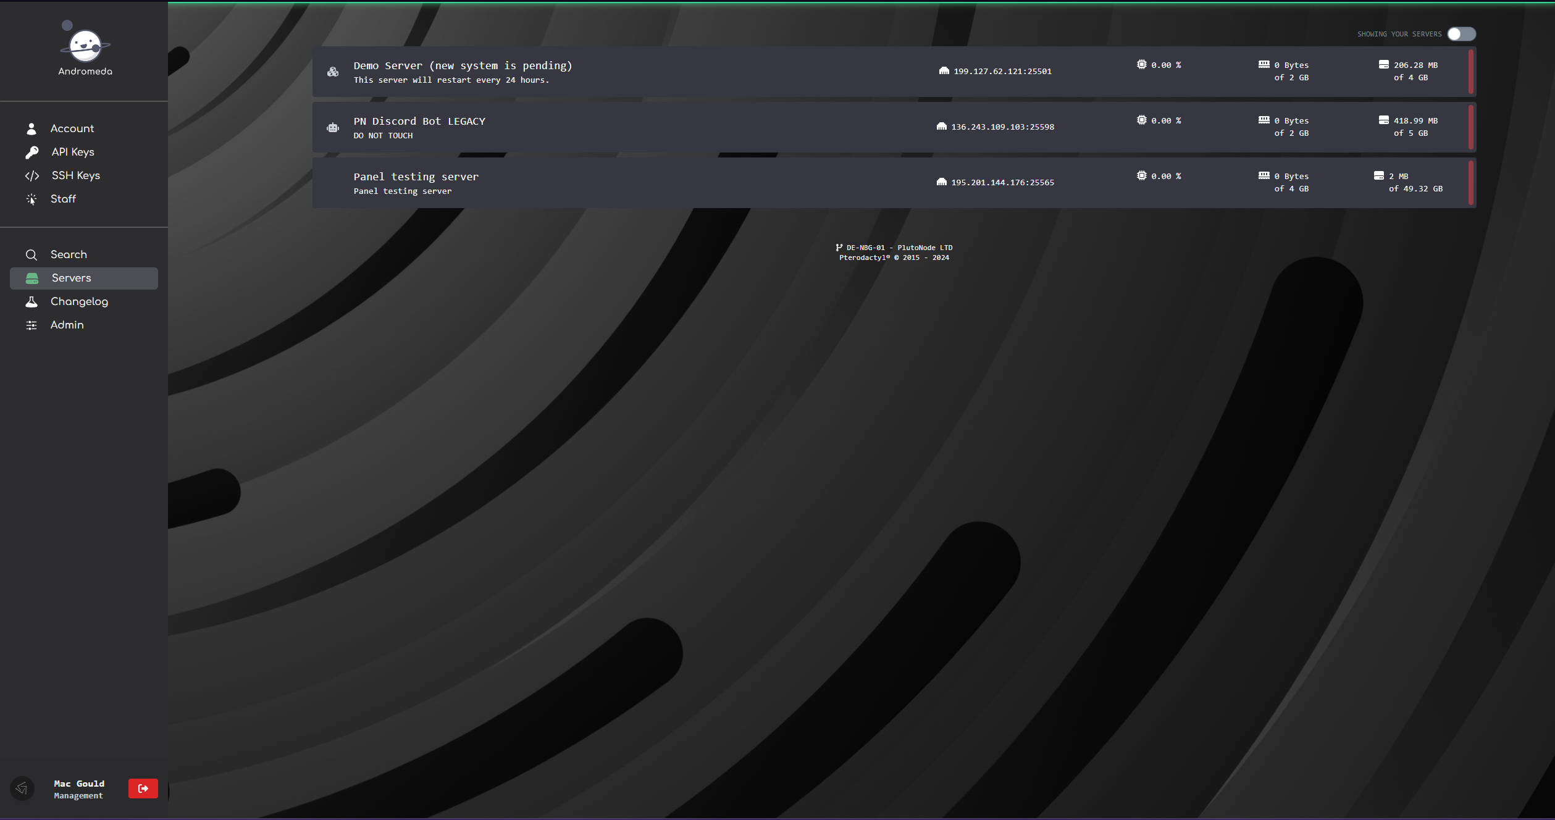This screenshot has height=820, width=1555.
Task: Go to SSH Keys
Action: coord(84,175)
